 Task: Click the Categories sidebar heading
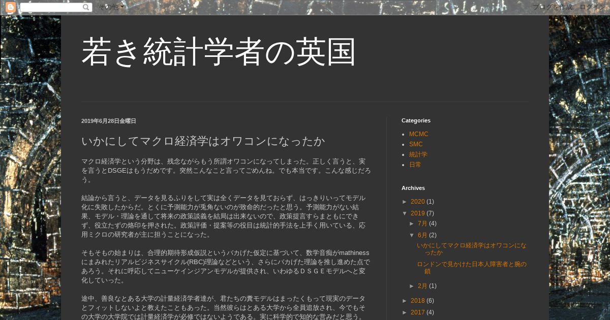click(x=416, y=120)
